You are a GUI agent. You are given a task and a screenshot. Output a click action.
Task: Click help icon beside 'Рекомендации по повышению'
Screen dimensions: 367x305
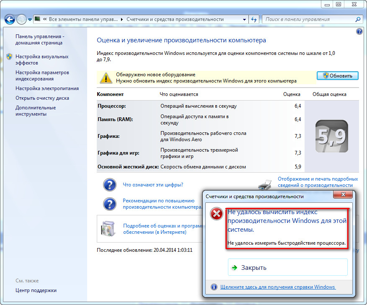(x=109, y=204)
